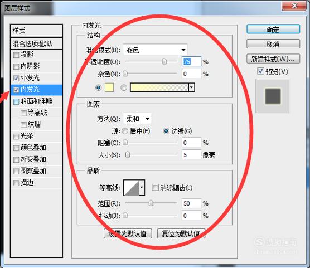Image resolution: width=310 pixels, height=268 pixels.
Task: Click the 范围 range slider handle
Action: point(151,203)
